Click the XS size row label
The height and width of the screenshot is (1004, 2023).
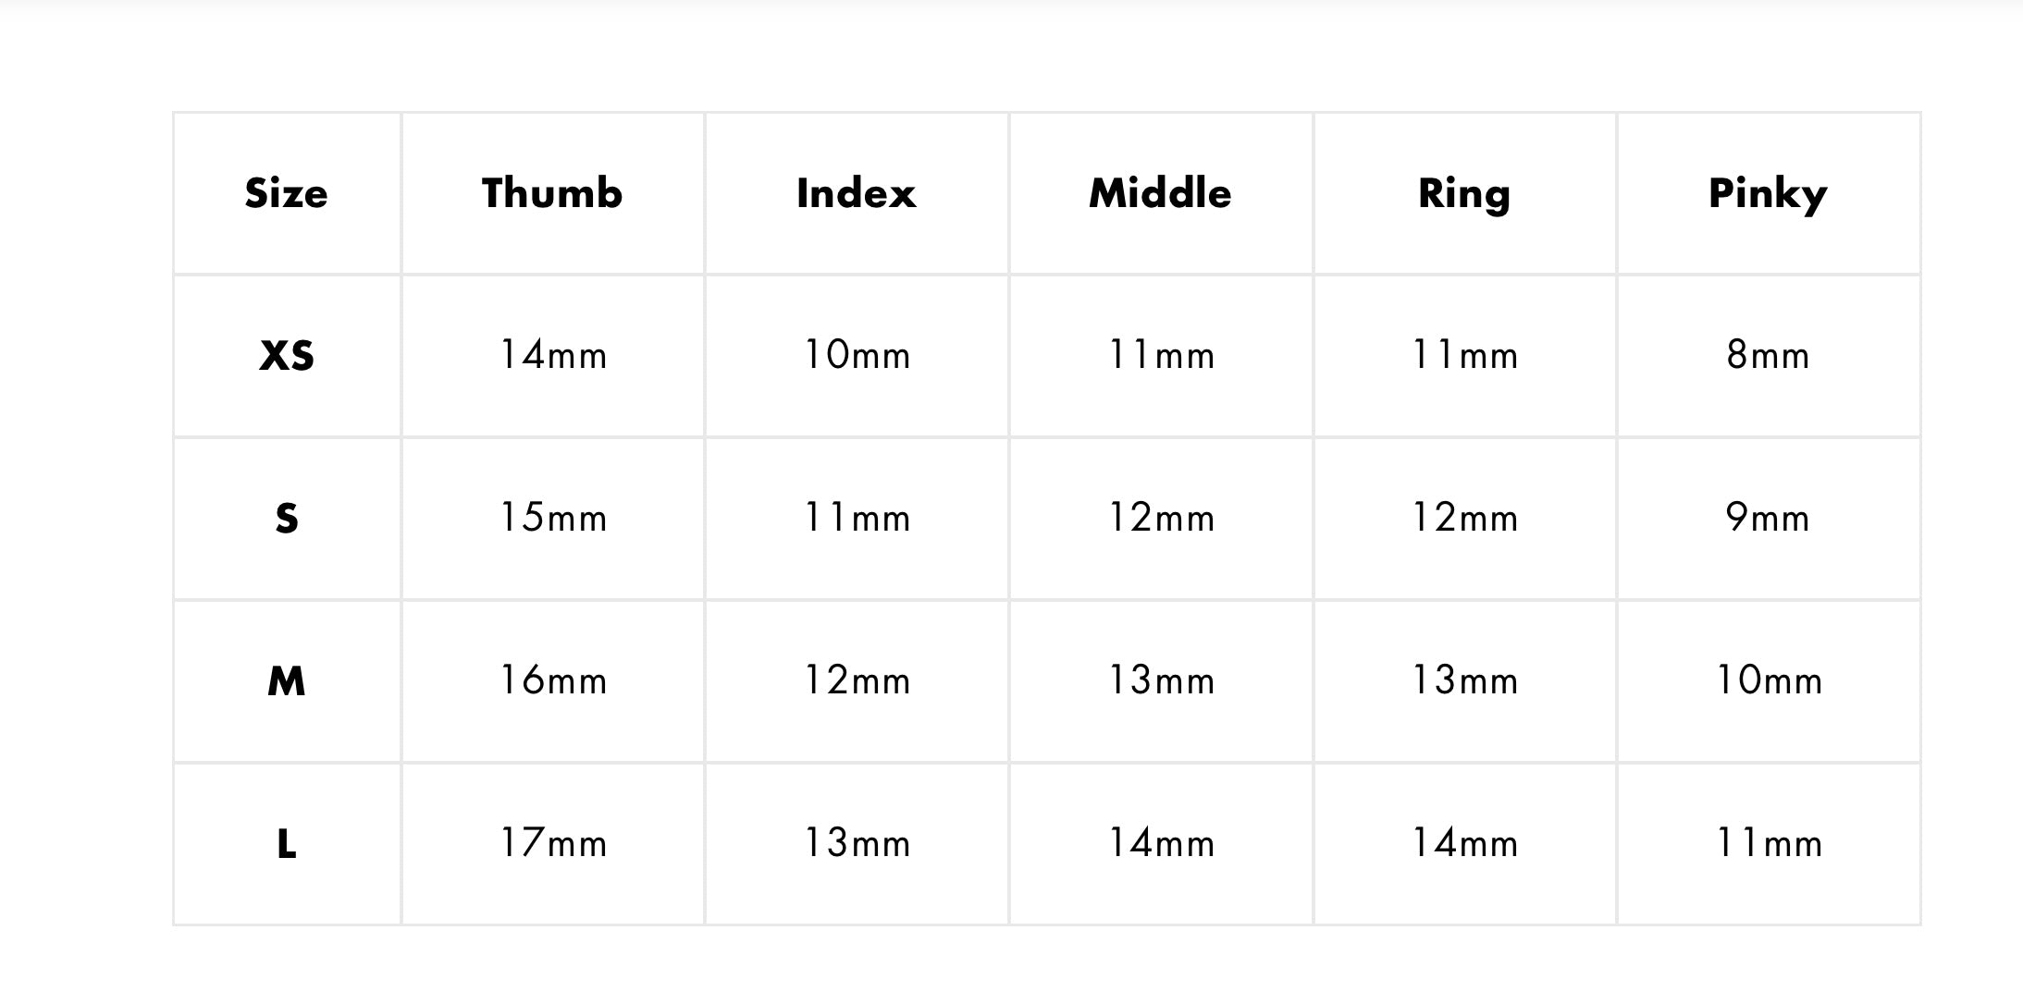[286, 356]
